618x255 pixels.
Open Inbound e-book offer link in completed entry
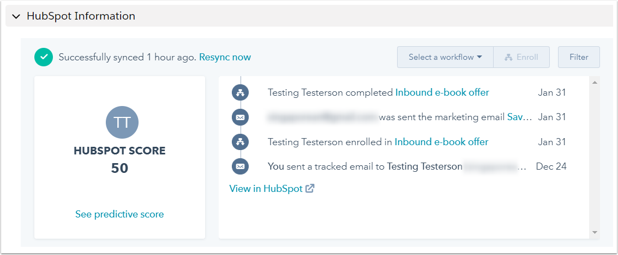tap(442, 92)
